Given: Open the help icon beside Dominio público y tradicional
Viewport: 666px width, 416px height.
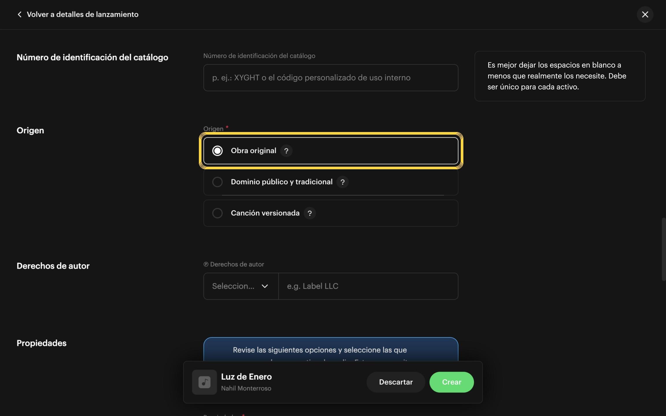Looking at the screenshot, I should [x=343, y=182].
